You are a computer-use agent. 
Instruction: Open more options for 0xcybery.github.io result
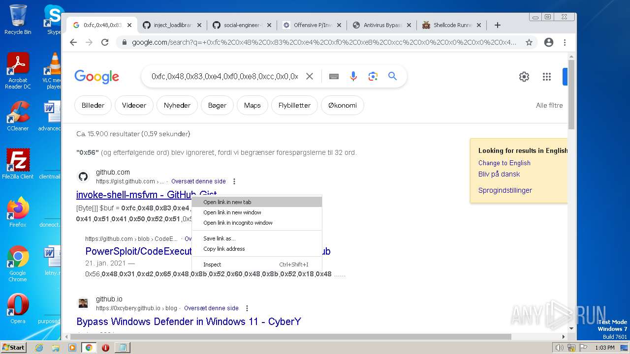tap(247, 308)
